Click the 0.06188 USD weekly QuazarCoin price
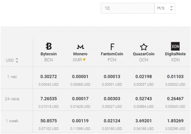The height and width of the screenshot is (134, 191). 144,129
